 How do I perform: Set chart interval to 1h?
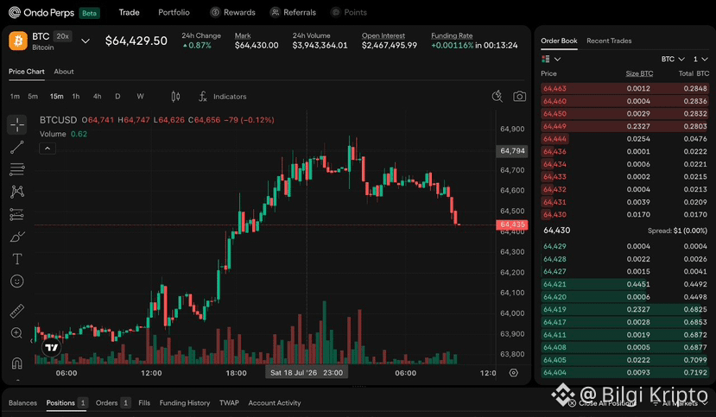tap(76, 97)
